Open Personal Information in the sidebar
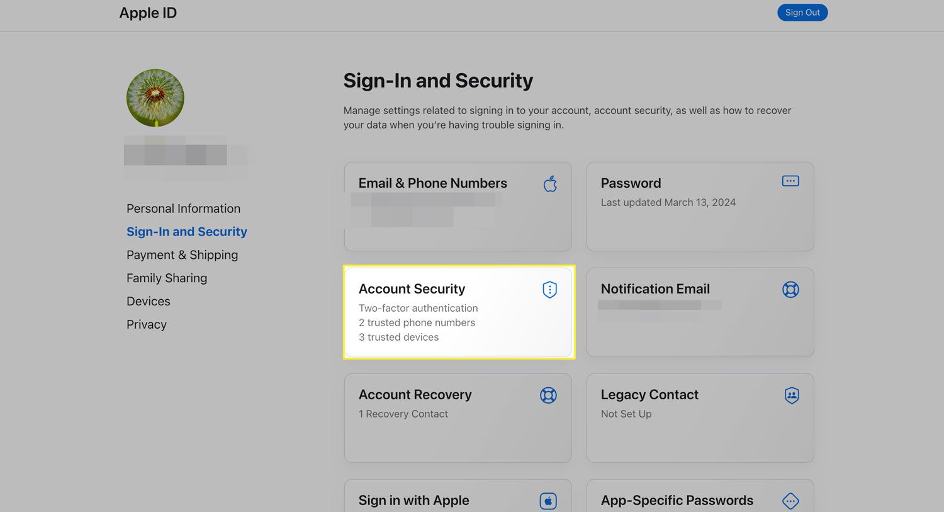944x512 pixels. click(x=183, y=208)
